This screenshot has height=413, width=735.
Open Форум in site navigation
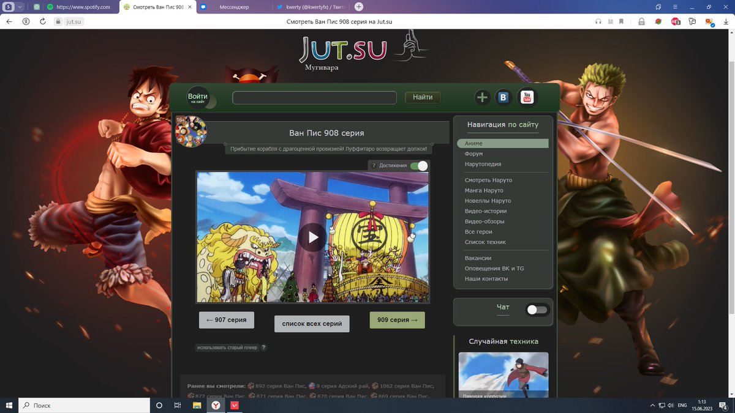tap(473, 154)
